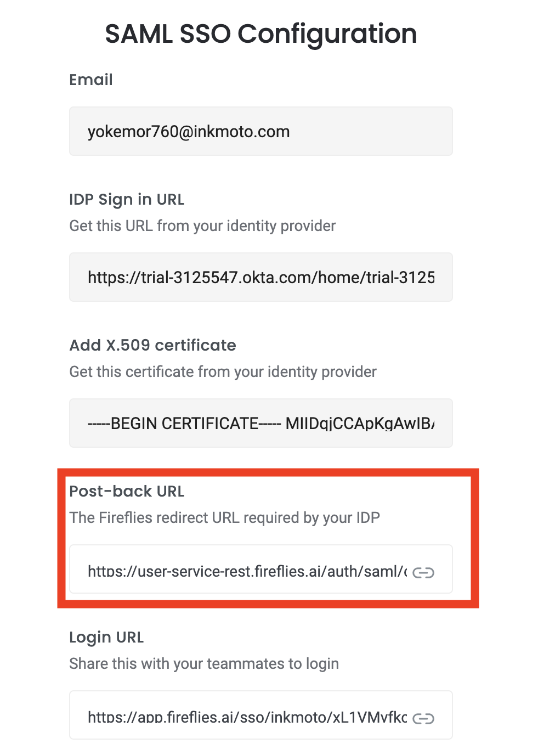555x755 pixels.
Task: Click the Post-back URL label
Action: point(127,492)
